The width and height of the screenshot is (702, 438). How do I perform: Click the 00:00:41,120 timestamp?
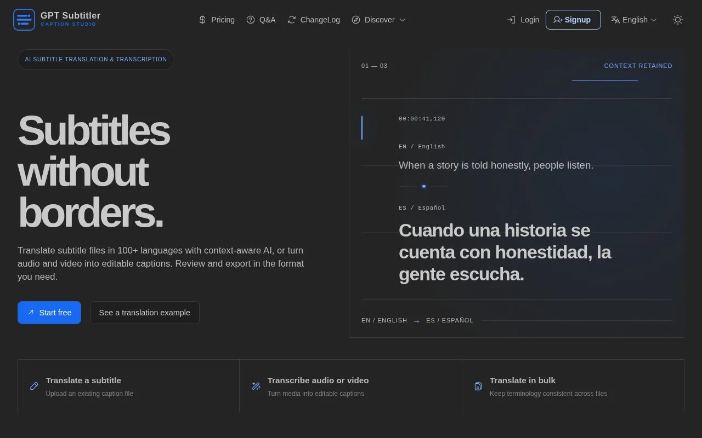pyautogui.click(x=422, y=119)
